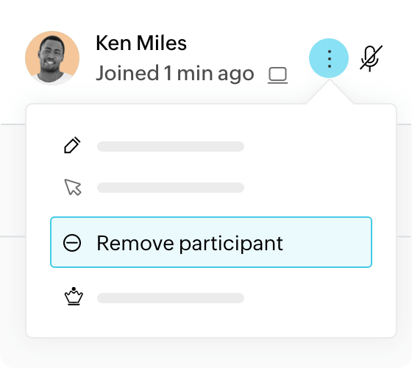Click the blue circle behind the three dots
This screenshot has width=412, height=368.
coord(329,58)
